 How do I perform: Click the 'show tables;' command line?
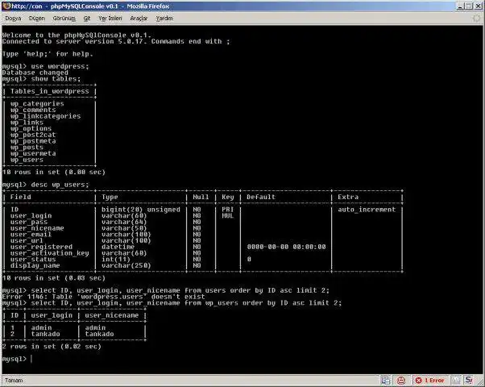41,79
